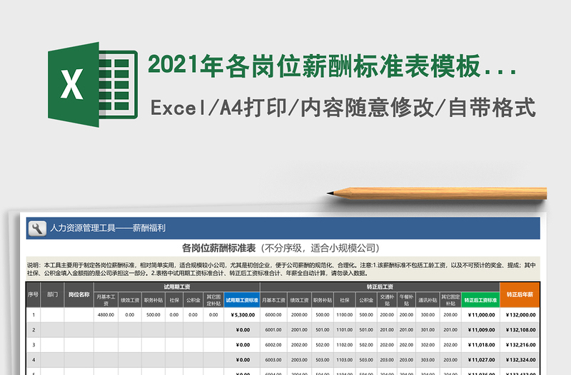The height and width of the screenshot is (375, 571).
Task: Select 社保 header under 转正后工资
Action: tap(345, 300)
